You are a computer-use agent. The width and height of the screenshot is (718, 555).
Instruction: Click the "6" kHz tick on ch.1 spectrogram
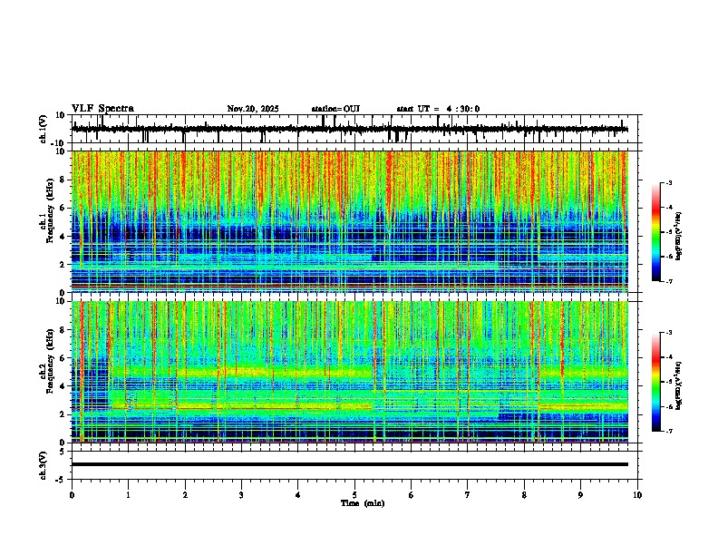point(63,208)
